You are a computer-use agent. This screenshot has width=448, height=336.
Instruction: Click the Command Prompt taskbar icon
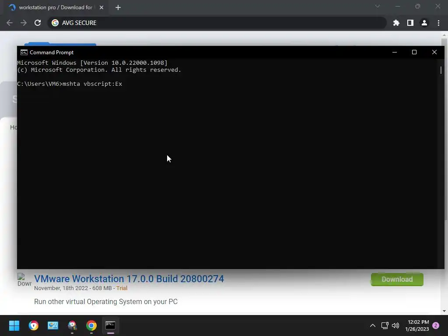click(x=111, y=325)
